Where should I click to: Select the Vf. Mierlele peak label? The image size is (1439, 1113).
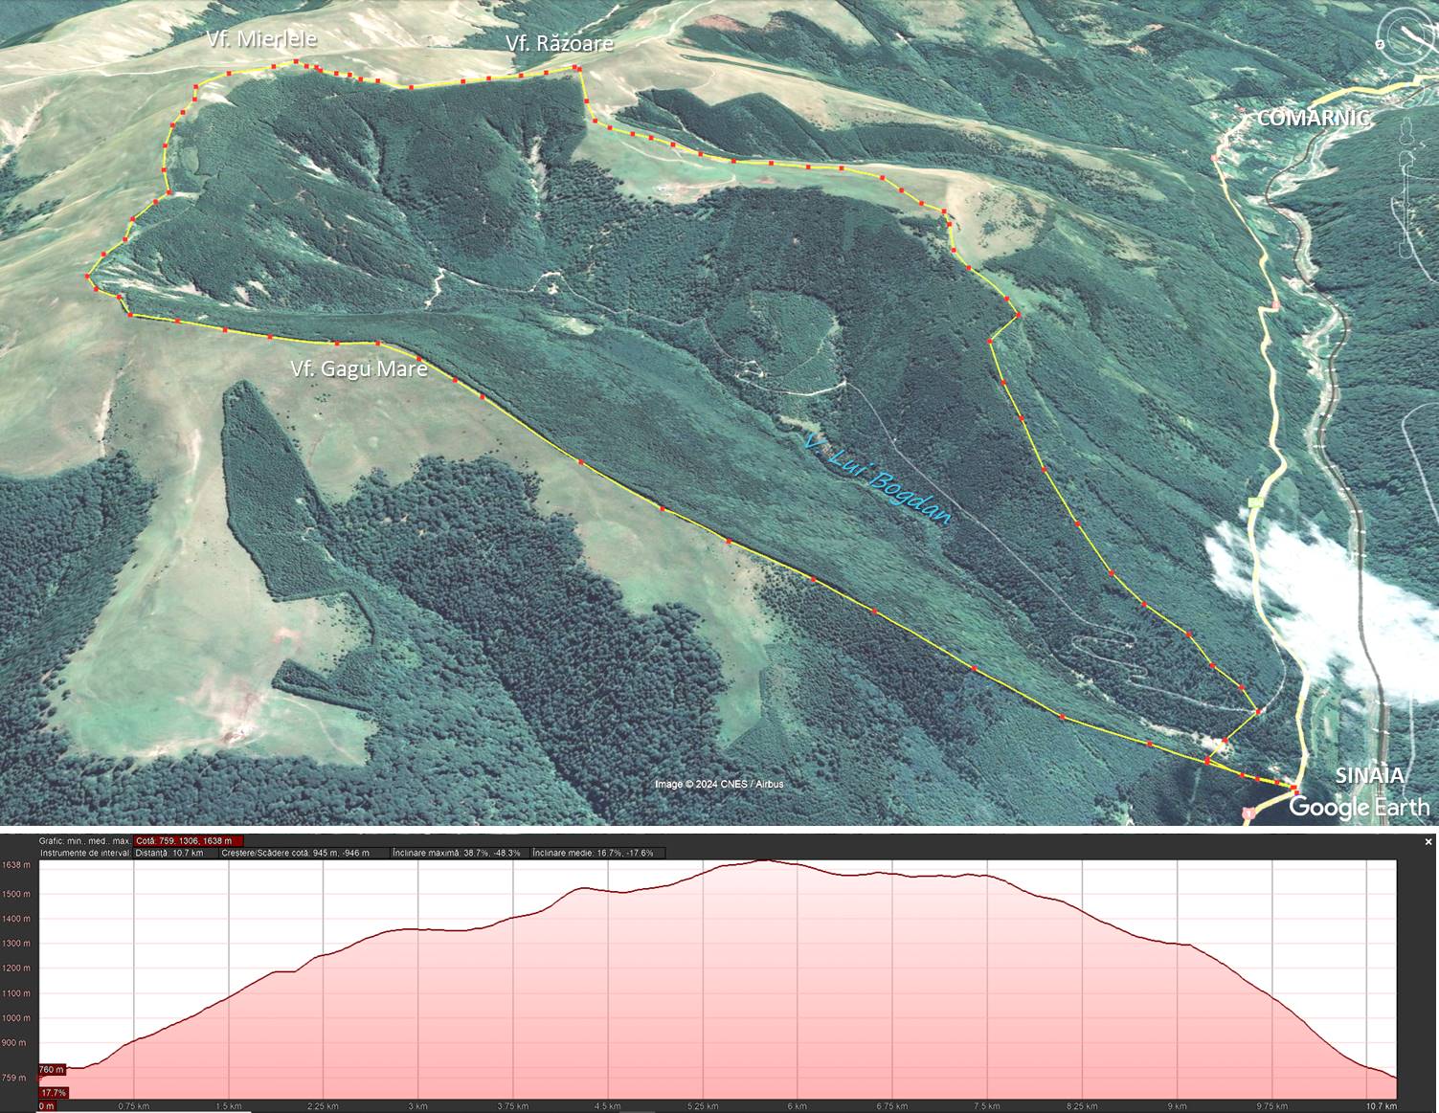tap(261, 39)
